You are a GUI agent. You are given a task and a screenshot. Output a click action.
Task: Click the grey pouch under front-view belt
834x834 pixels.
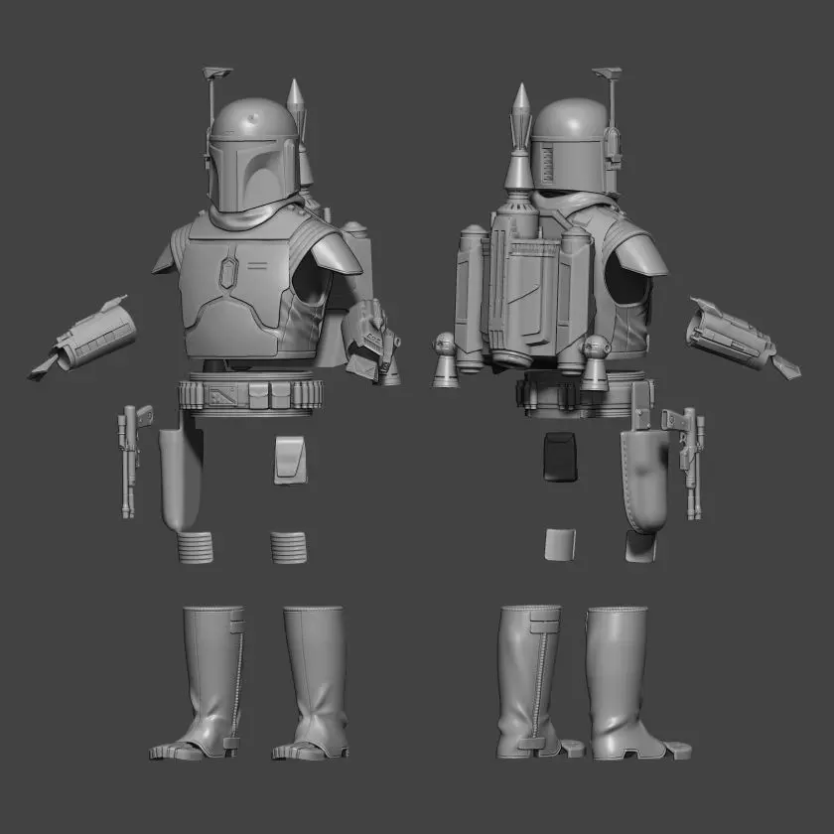click(290, 460)
